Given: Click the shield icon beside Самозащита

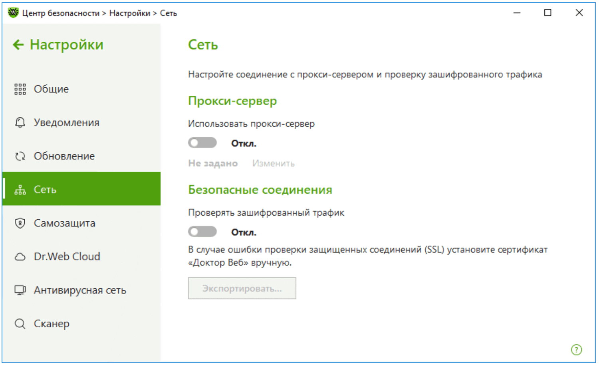Looking at the screenshot, I should [x=20, y=223].
